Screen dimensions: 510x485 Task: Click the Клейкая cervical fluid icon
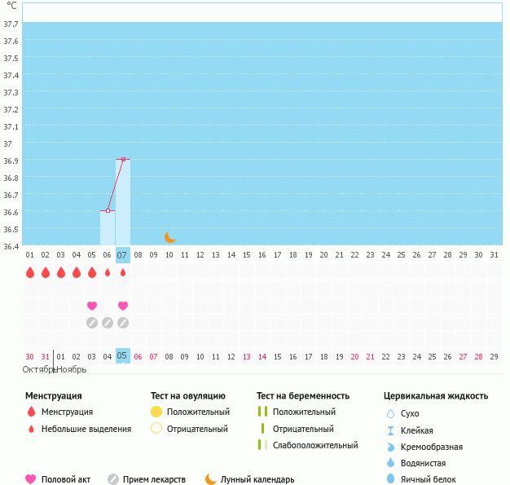pyautogui.click(x=390, y=430)
